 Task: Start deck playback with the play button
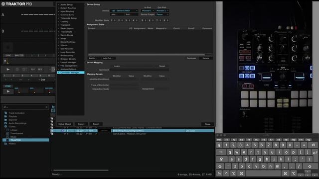click(x=8, y=70)
